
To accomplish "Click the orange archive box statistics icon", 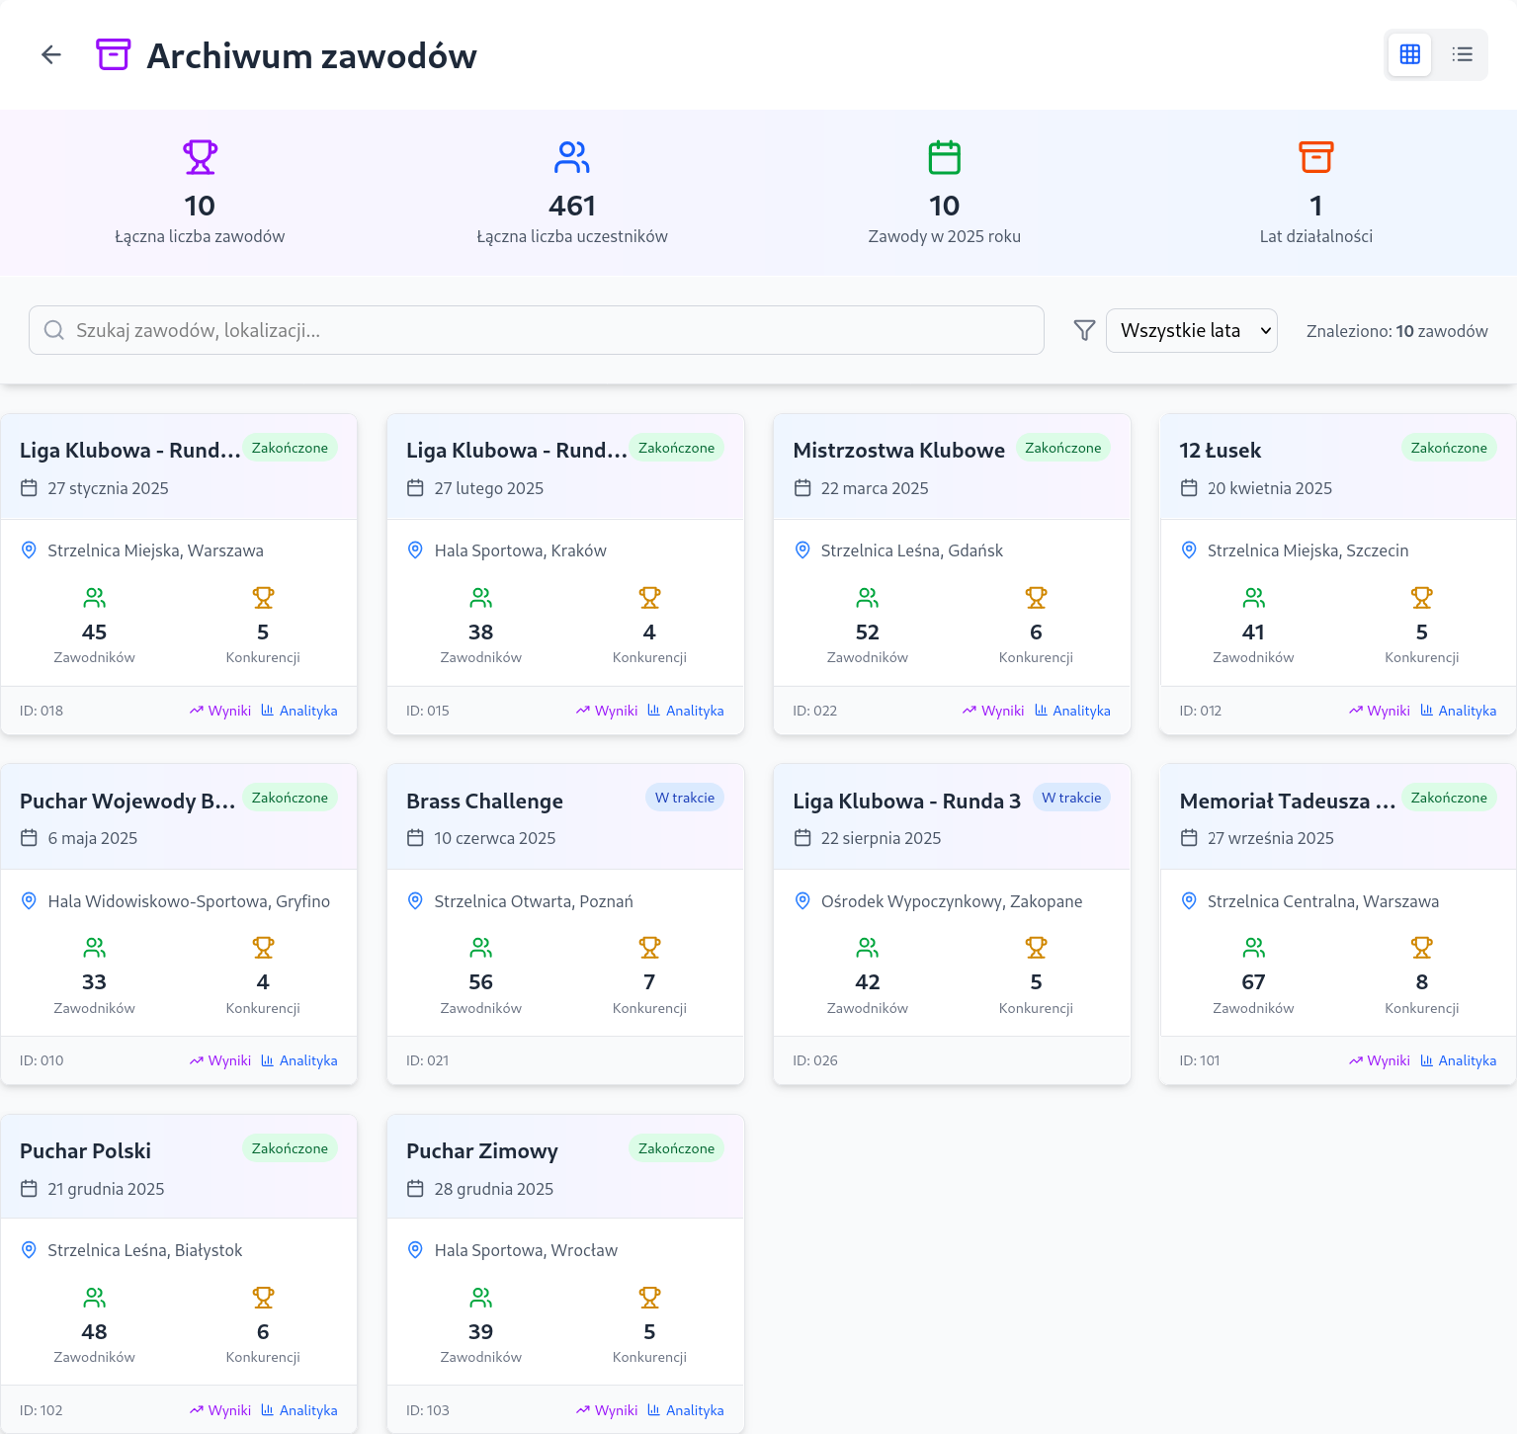I will (x=1315, y=157).
